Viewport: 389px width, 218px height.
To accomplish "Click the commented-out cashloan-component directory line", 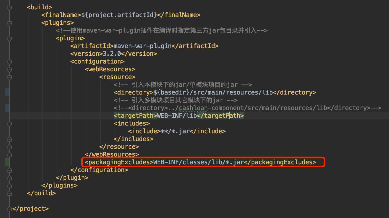I will coord(247,108).
